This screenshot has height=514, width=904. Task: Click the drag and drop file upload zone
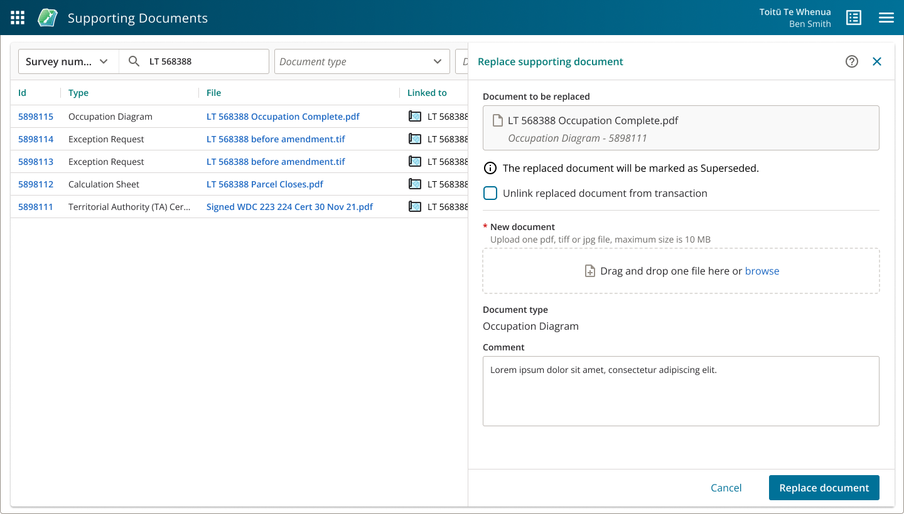681,271
